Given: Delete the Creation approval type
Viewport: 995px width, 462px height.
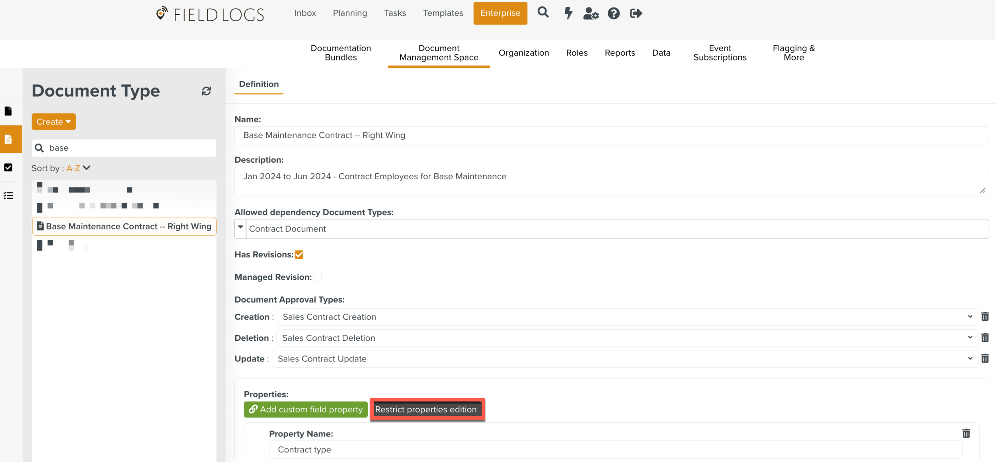Looking at the screenshot, I should [x=985, y=317].
